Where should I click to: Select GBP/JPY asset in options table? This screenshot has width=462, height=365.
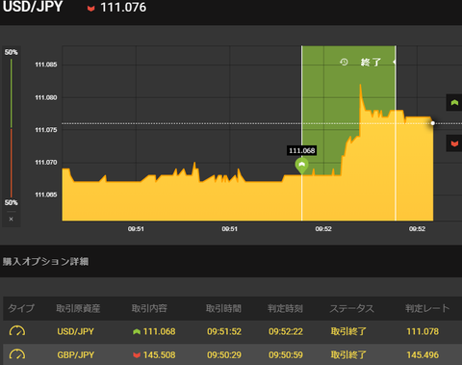[x=76, y=355]
